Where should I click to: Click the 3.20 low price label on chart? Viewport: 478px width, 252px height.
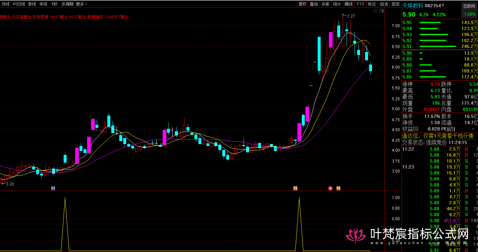(x=10, y=184)
